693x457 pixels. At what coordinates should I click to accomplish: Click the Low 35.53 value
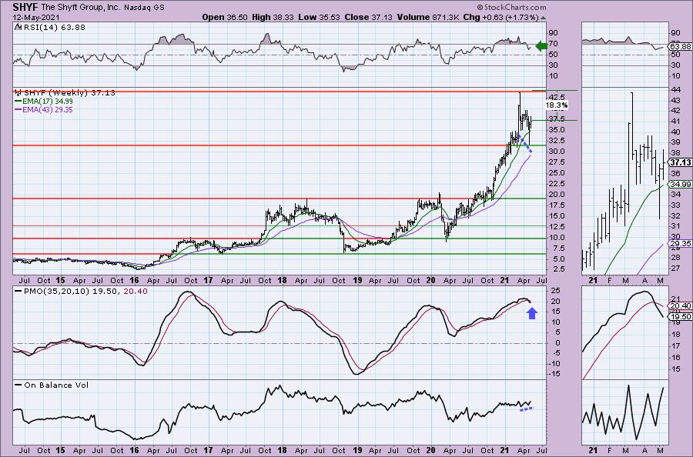[318, 17]
